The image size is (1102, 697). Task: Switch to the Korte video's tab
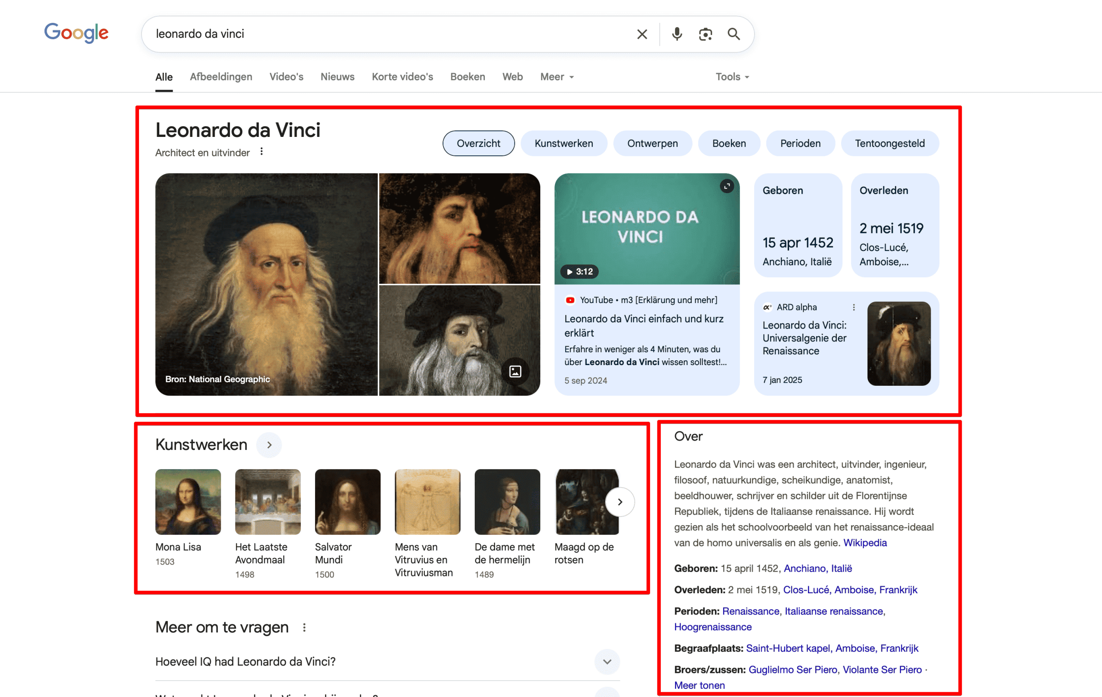pyautogui.click(x=402, y=77)
